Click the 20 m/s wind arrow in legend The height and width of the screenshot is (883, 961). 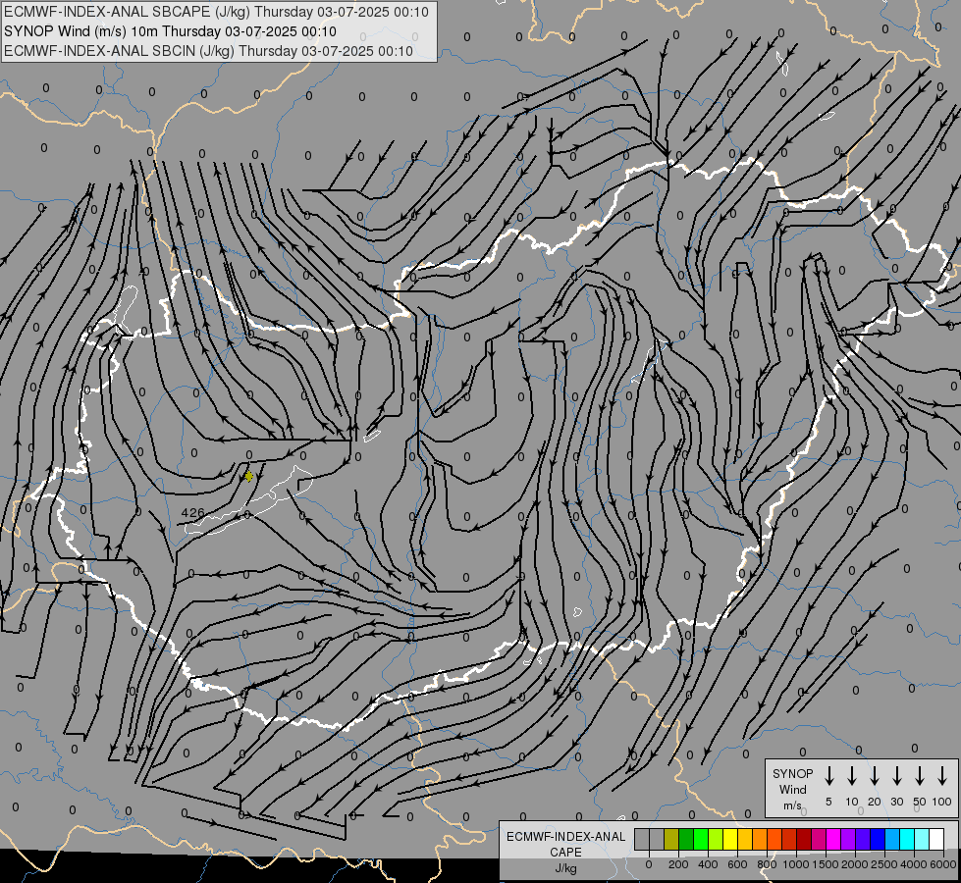click(875, 776)
